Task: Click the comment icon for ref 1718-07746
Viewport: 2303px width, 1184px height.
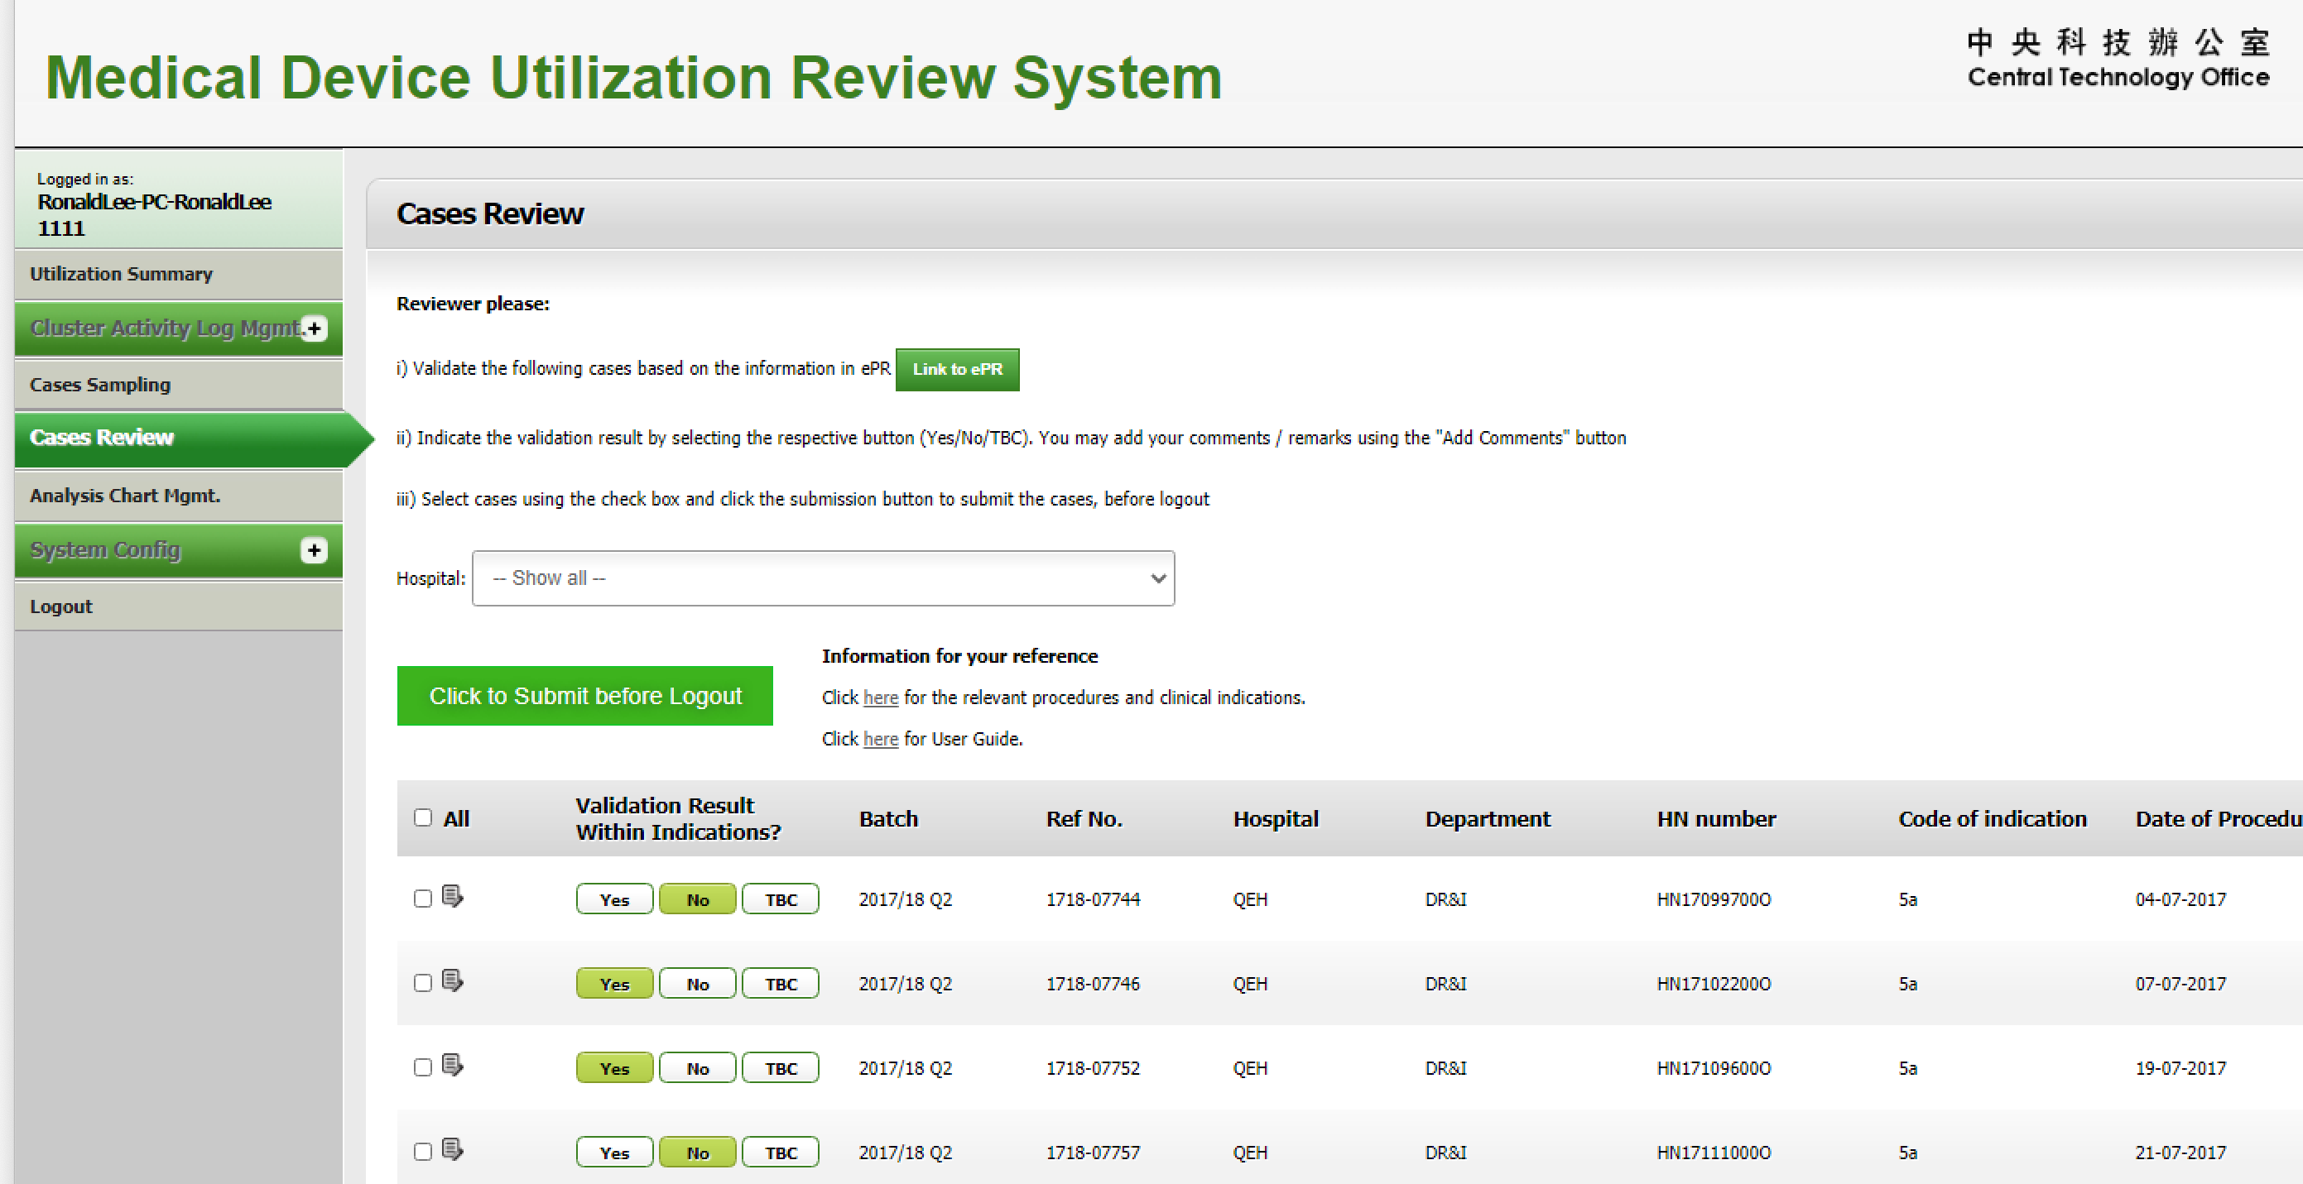Action: tap(453, 983)
